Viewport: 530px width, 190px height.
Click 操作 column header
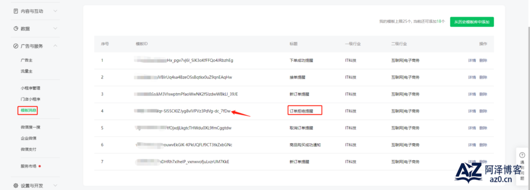(483, 44)
